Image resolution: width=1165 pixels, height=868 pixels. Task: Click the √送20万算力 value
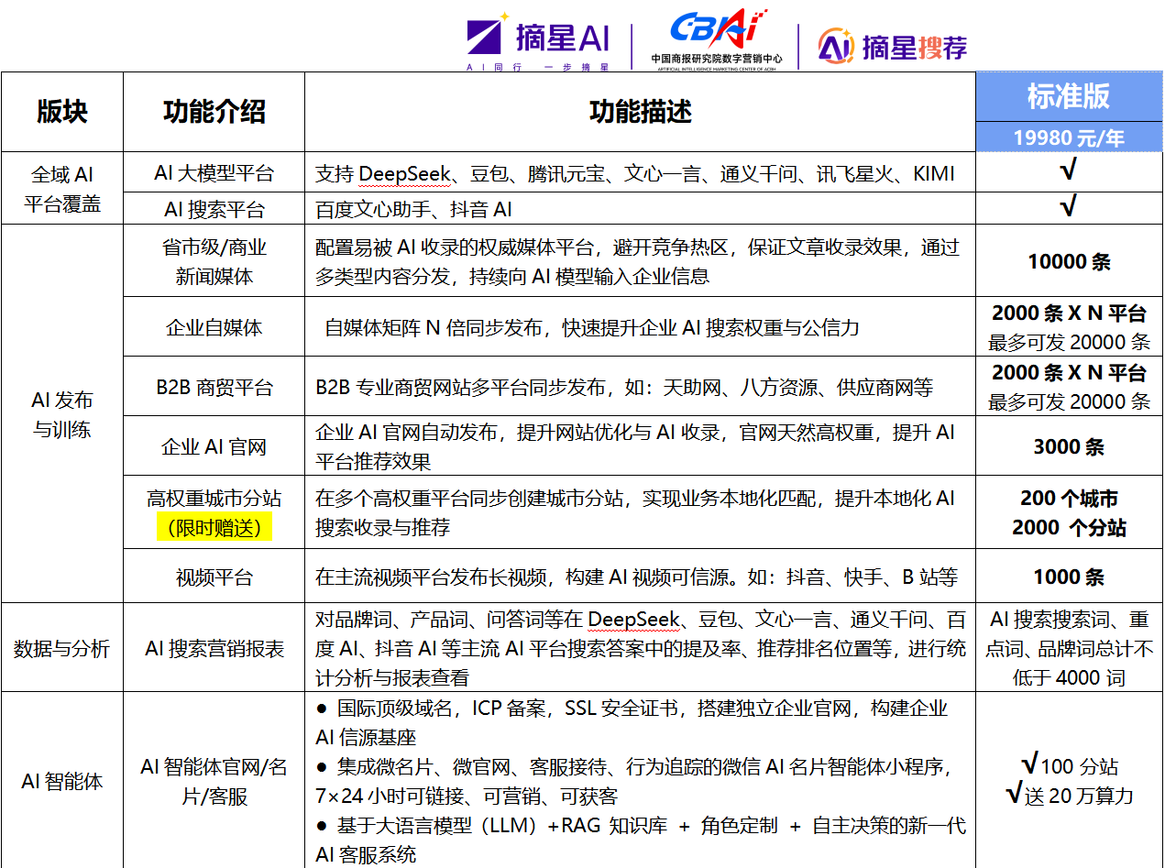coord(1069,795)
